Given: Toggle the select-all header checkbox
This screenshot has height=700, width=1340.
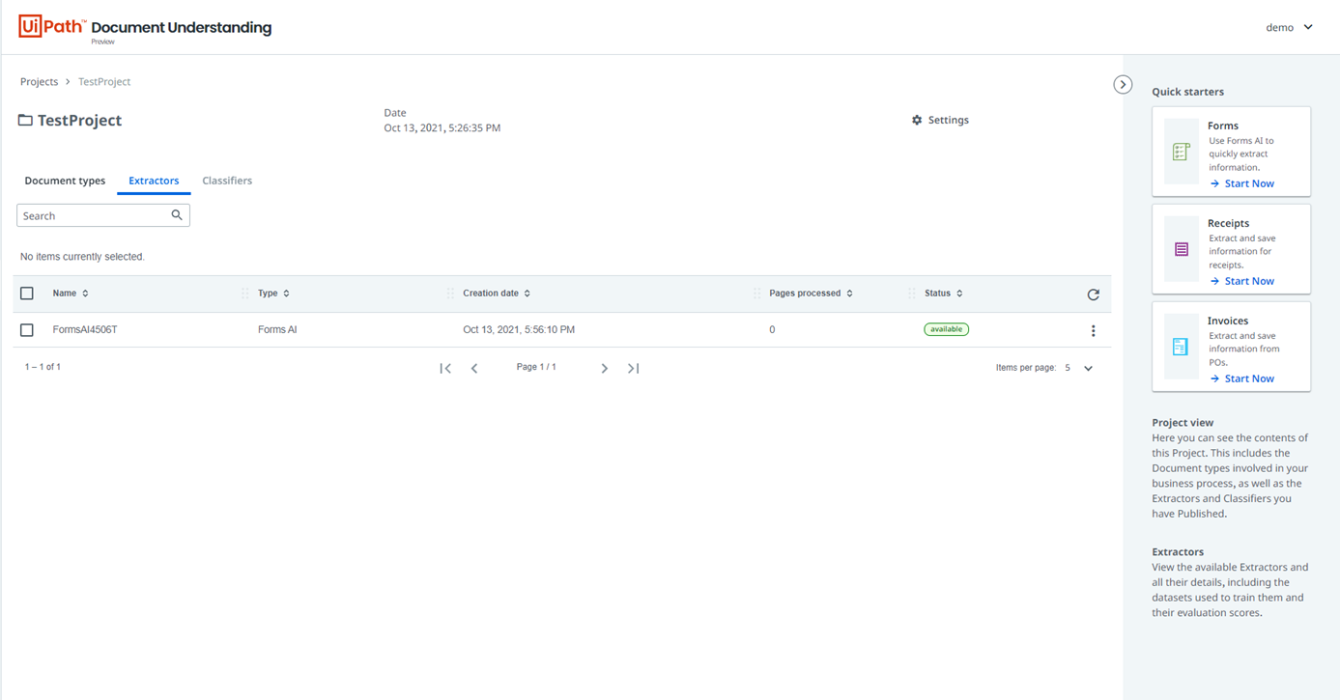Looking at the screenshot, I should pos(27,294).
